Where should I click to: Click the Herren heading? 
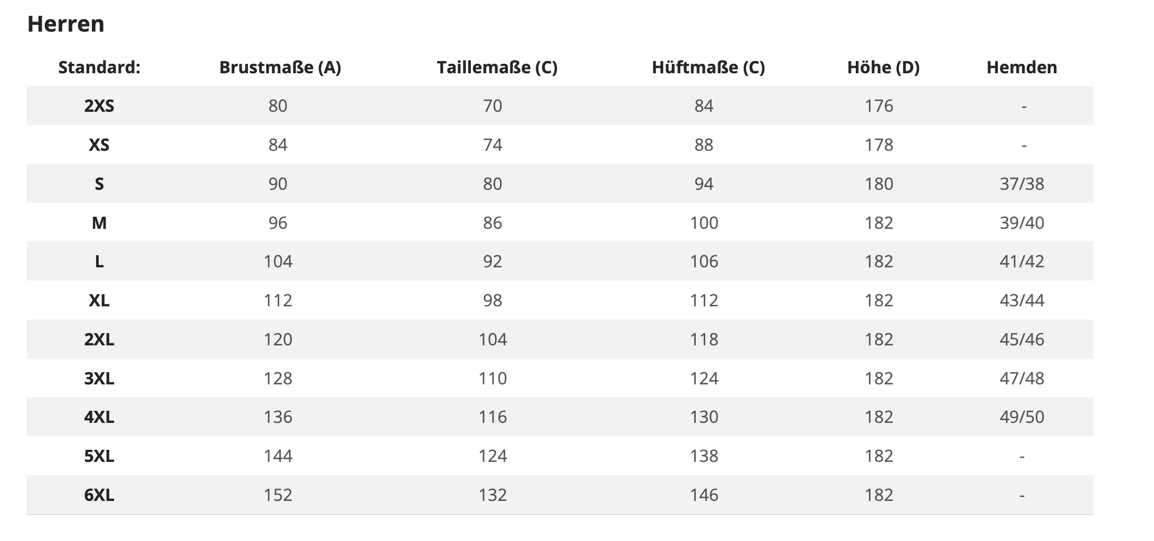coord(66,24)
